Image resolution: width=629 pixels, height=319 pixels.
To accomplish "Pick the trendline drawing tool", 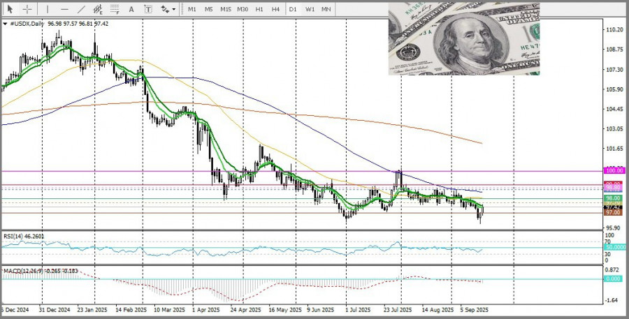I will pos(81,9).
